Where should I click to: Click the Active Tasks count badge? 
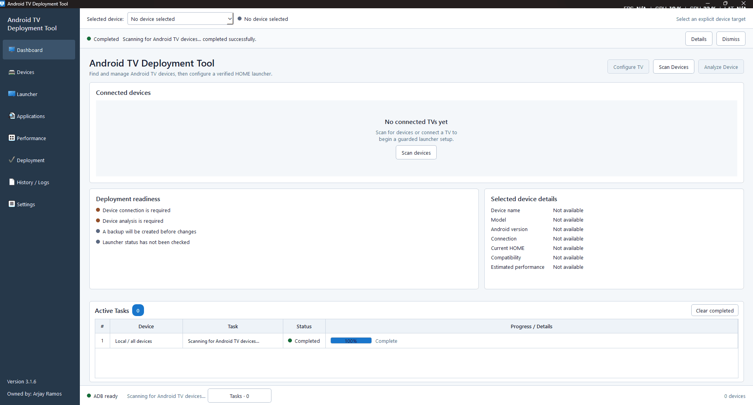tap(138, 311)
